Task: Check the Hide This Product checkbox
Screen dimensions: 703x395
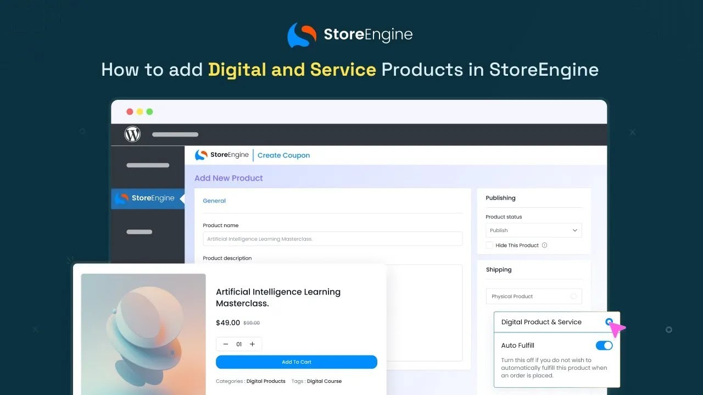Action: point(489,245)
